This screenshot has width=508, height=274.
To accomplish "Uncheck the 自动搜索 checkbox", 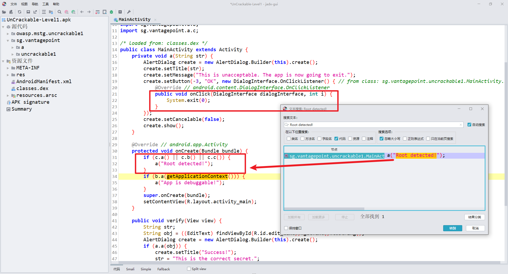I will click(469, 125).
